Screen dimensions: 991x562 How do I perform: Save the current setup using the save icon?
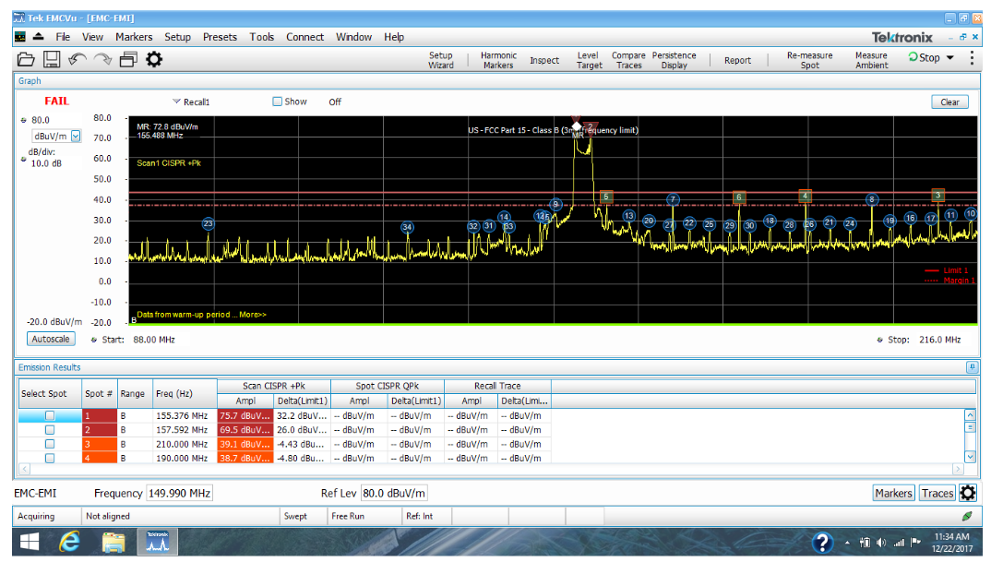tap(51, 58)
